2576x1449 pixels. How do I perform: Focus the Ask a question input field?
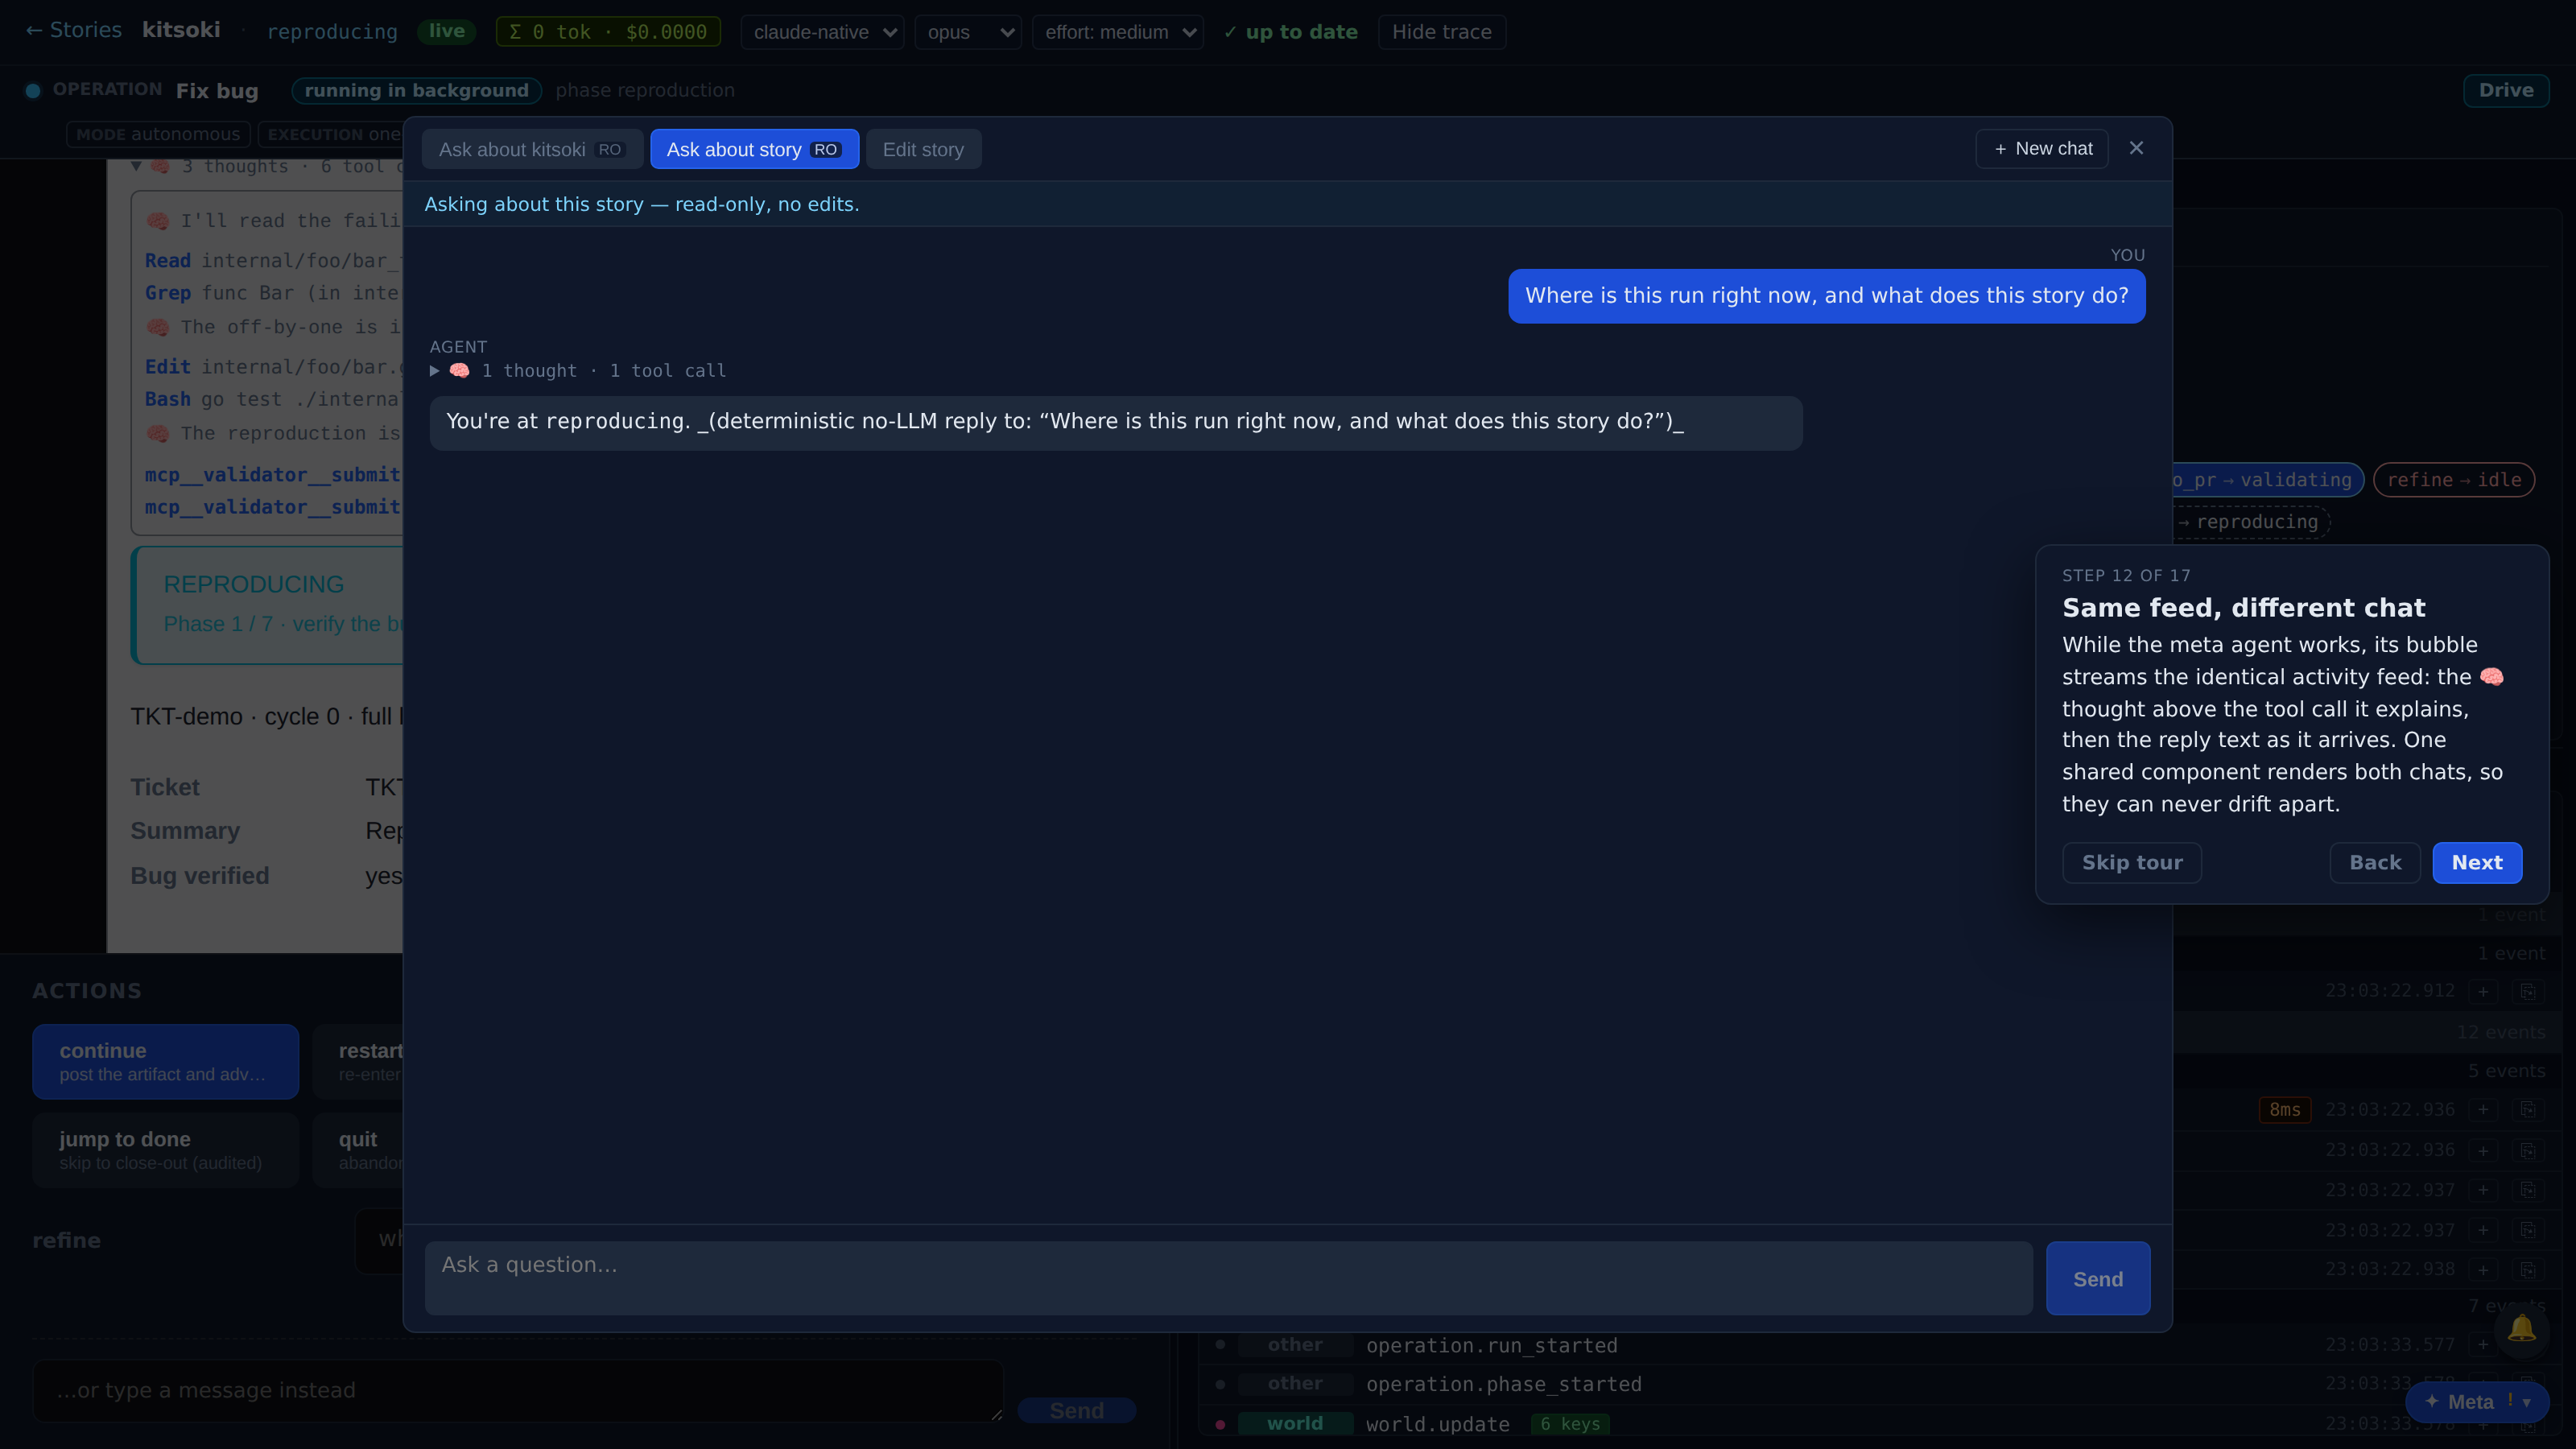point(1228,1279)
